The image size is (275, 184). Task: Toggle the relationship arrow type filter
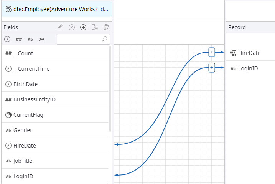(41, 39)
